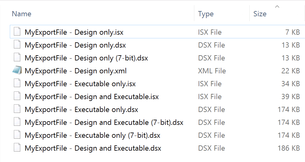
Task: Click the 22 KB size of XML file
Action: (290, 71)
